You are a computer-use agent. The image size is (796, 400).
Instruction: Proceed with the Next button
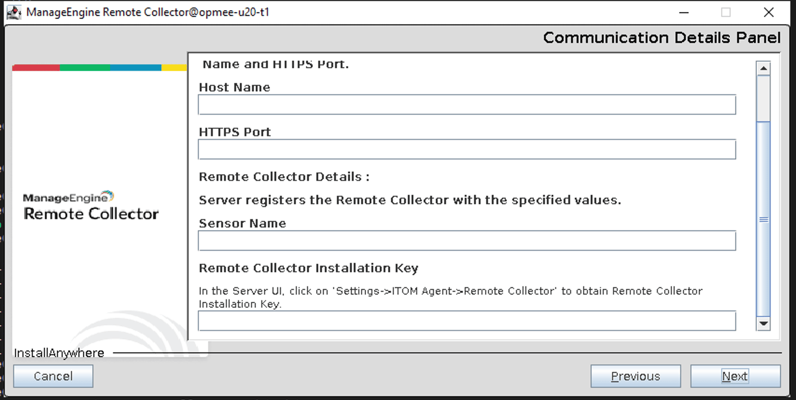coord(735,376)
